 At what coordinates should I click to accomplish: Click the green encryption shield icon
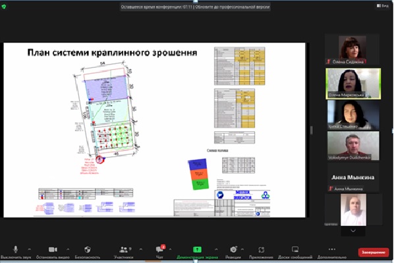[4, 7]
